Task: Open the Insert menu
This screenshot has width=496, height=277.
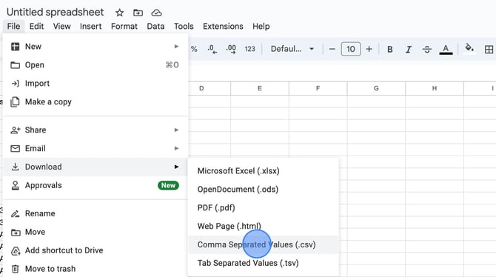Action: (90, 26)
